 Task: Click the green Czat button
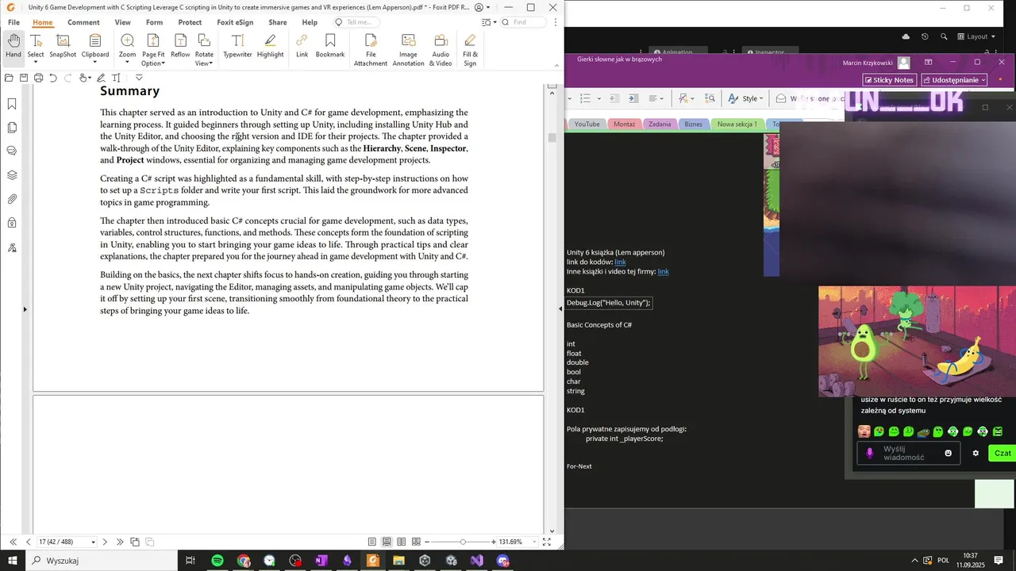pos(1003,453)
